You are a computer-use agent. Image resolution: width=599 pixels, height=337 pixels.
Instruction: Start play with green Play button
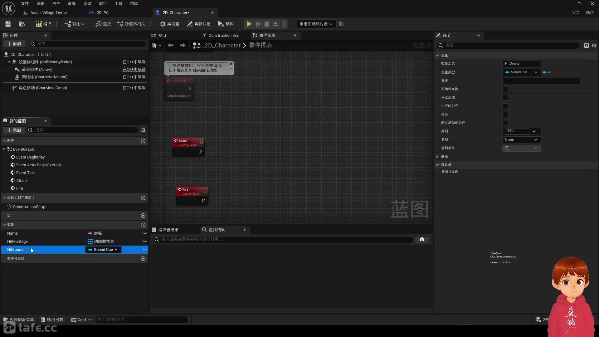[x=249, y=24]
